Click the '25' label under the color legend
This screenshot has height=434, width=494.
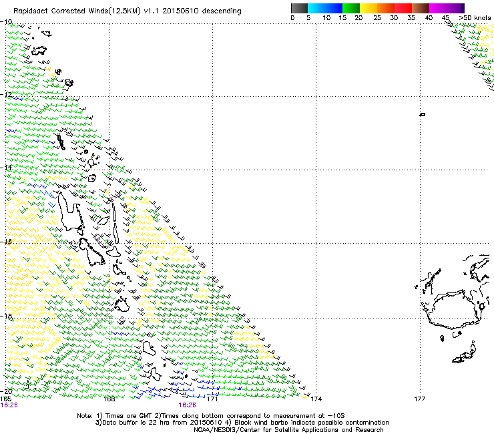click(x=377, y=18)
